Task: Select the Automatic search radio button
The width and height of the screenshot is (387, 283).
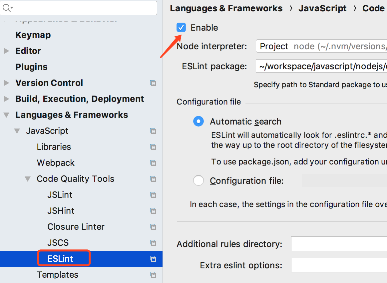Action: pyautogui.click(x=198, y=122)
